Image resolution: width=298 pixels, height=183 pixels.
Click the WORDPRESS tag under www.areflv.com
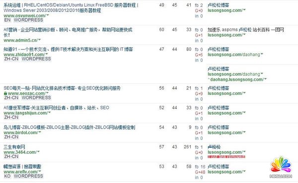pyautogui.click(x=28, y=176)
